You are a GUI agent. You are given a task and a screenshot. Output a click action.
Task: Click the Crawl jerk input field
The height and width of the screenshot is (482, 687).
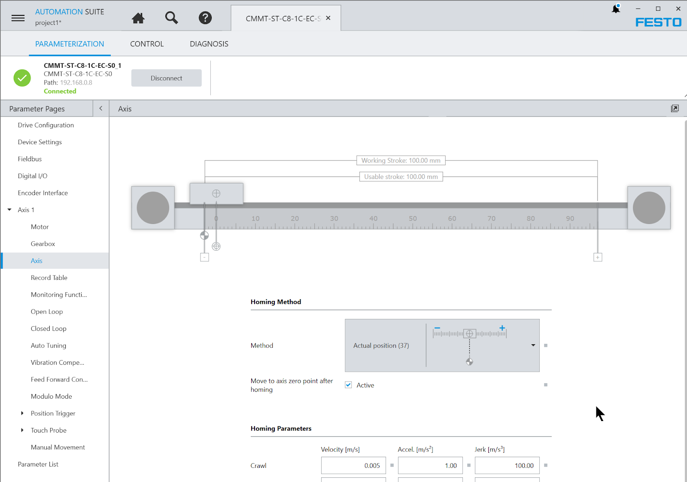(x=507, y=465)
